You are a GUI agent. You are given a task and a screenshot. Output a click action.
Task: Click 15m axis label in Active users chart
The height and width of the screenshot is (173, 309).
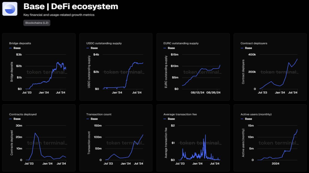[x=251, y=126]
